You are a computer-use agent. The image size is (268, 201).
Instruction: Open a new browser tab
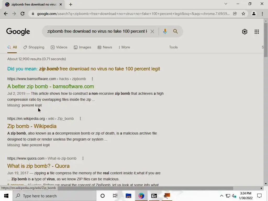coord(71,4)
